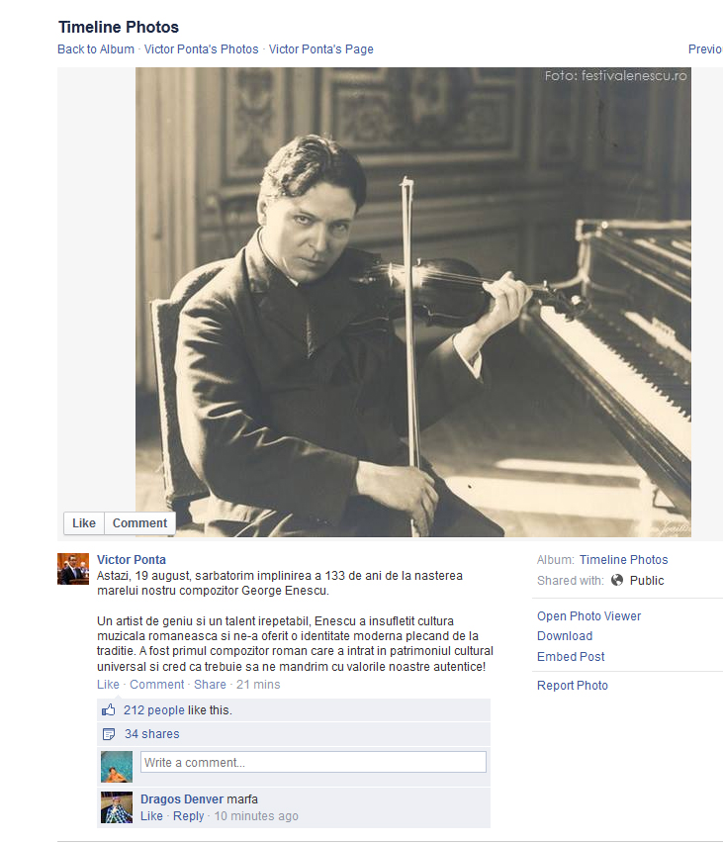723x844 pixels.
Task: Visit Victor Ponta's Page link
Action: point(321,49)
